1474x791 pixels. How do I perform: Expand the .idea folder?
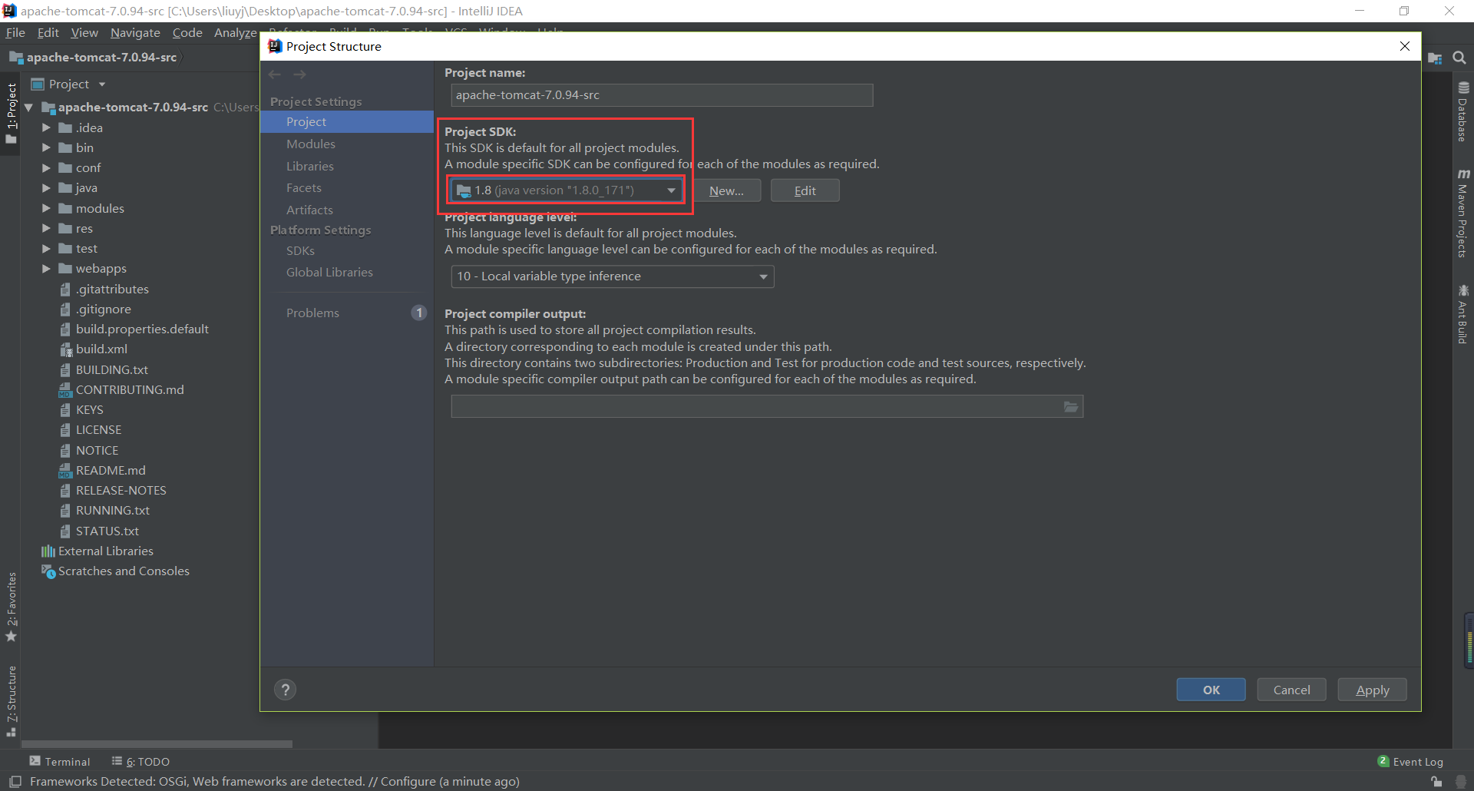(x=46, y=128)
